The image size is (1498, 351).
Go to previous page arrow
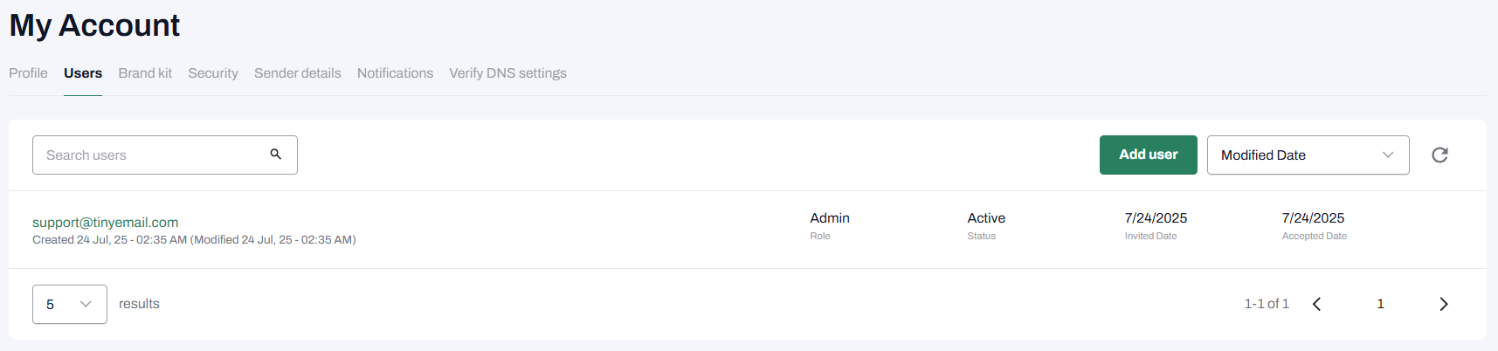[x=1316, y=304]
